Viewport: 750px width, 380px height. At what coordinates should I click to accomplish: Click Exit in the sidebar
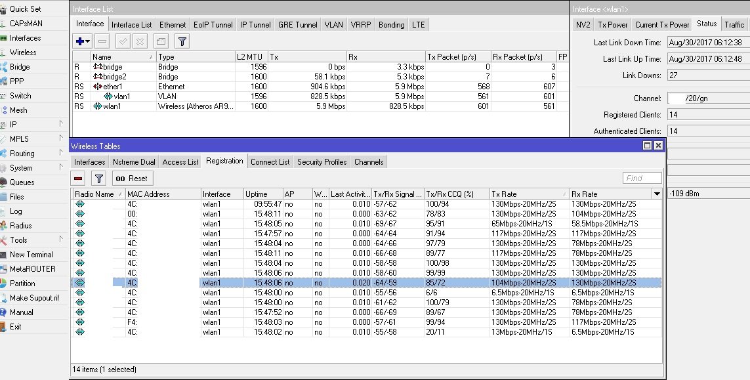click(x=15, y=326)
